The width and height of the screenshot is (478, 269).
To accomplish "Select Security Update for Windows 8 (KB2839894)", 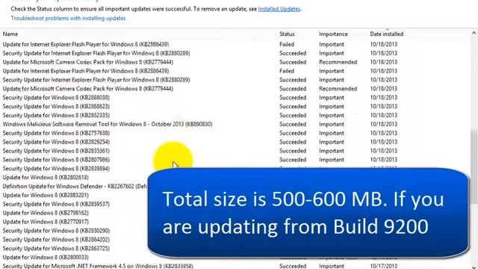I will pos(56,168).
